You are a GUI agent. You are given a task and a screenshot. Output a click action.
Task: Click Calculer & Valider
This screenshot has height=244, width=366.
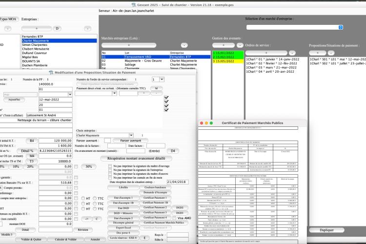(65, 239)
